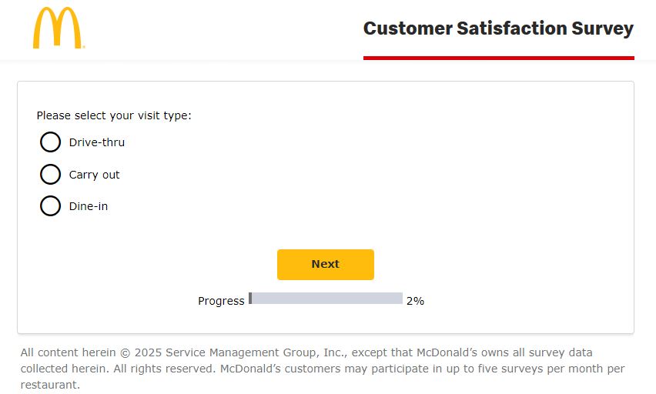Select the Dine-in radio button
Viewport: 656px width, 394px height.
(50, 206)
